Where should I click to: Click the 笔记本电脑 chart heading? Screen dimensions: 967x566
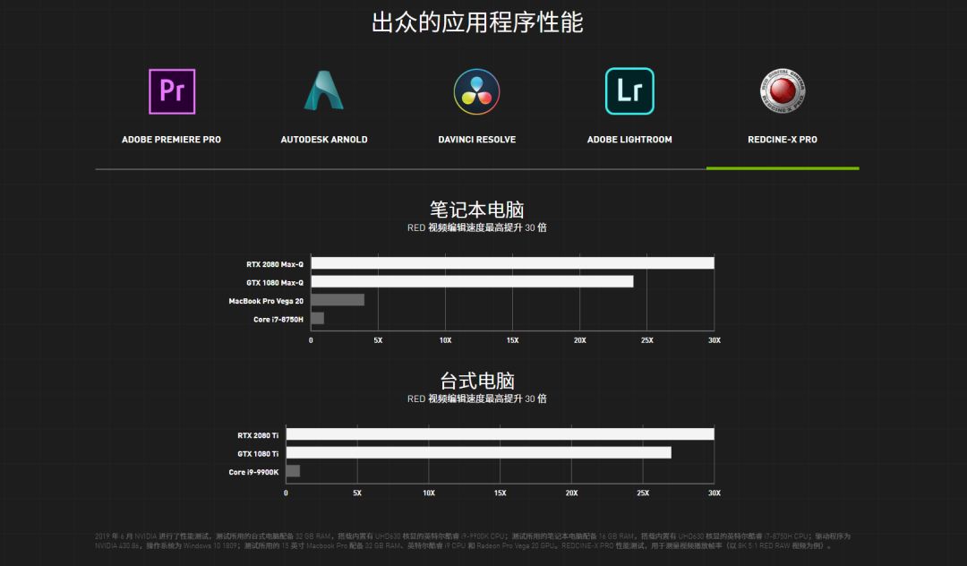click(x=477, y=210)
